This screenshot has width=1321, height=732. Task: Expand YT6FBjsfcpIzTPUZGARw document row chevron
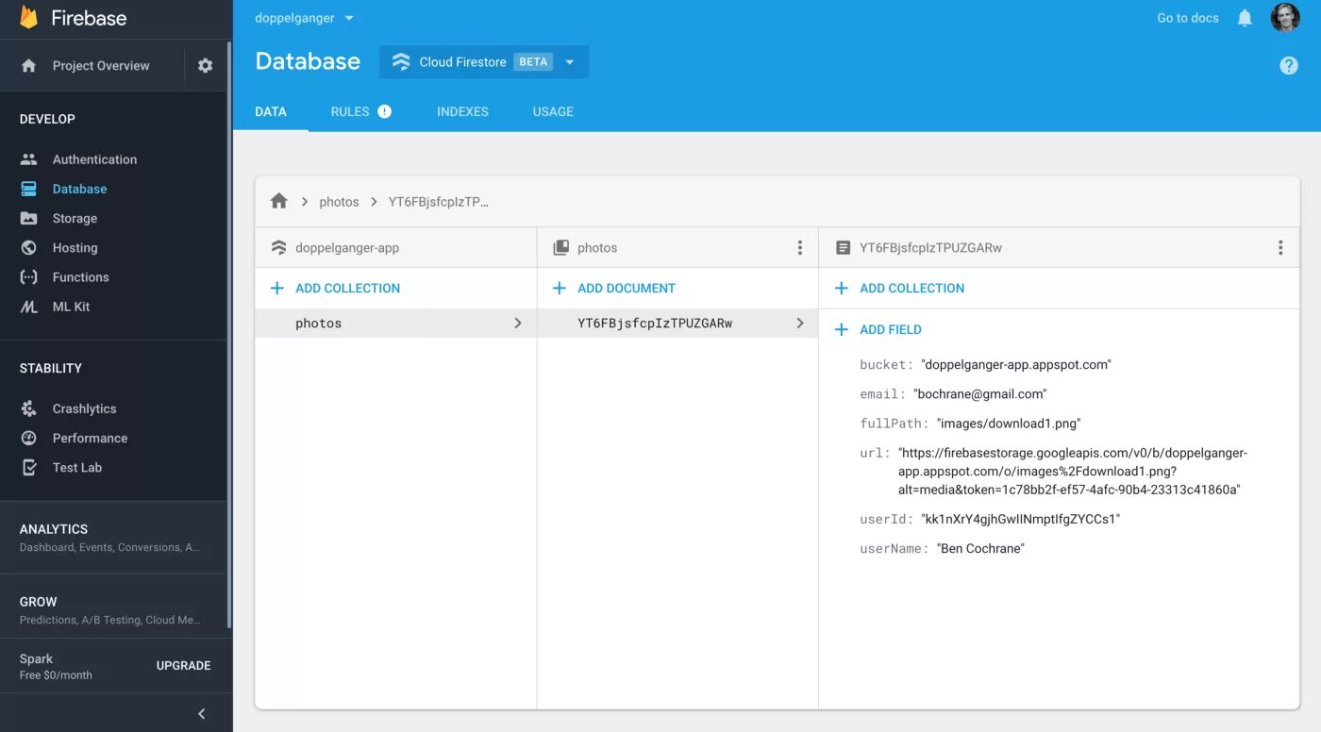click(800, 323)
